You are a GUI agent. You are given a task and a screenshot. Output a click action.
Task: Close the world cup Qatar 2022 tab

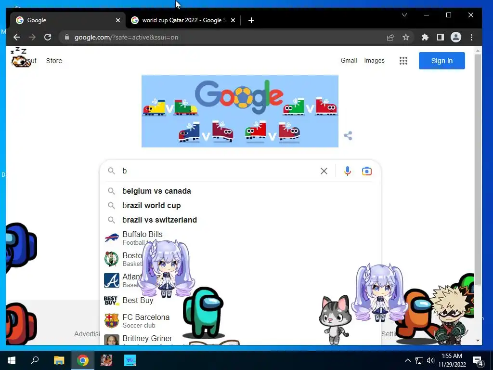click(x=233, y=20)
